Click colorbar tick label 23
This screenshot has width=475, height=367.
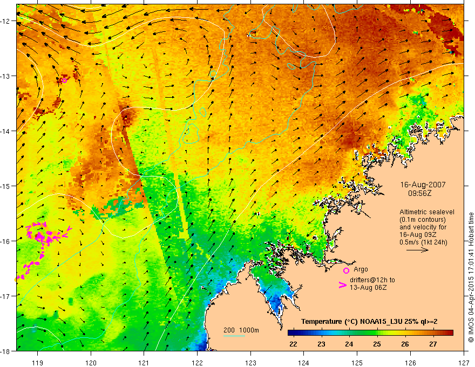tap(321, 344)
